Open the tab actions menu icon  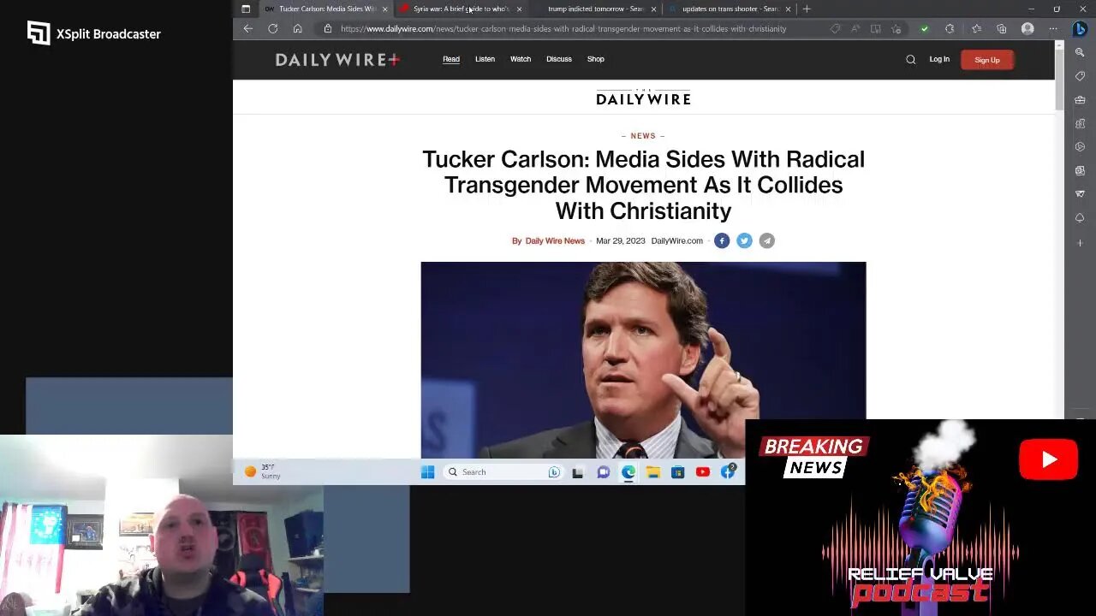pos(246,9)
